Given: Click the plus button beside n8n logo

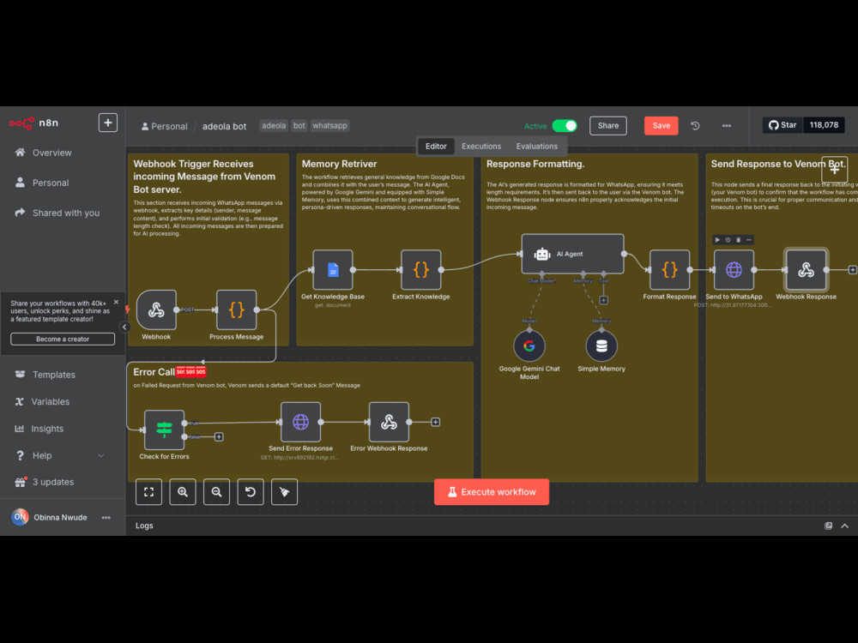Looking at the screenshot, I should pos(108,123).
